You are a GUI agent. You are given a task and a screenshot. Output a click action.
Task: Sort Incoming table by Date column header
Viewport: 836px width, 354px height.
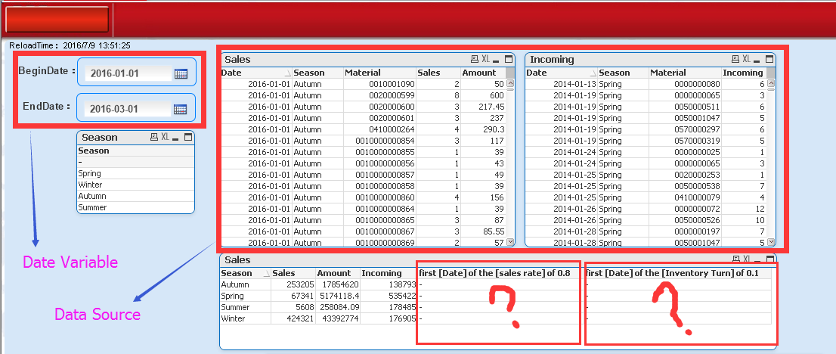pyautogui.click(x=537, y=73)
